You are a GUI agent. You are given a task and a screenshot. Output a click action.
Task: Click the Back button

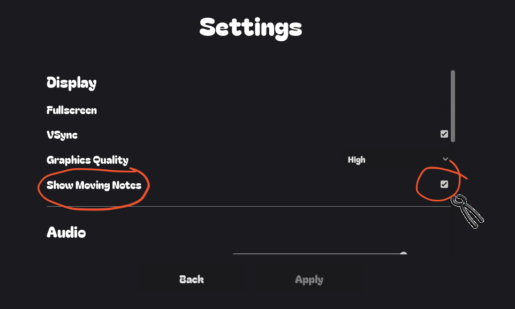click(192, 280)
